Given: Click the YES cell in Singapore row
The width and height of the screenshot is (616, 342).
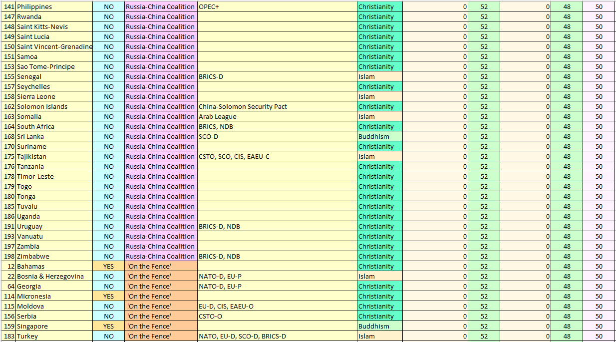Looking at the screenshot, I should 108,327.
